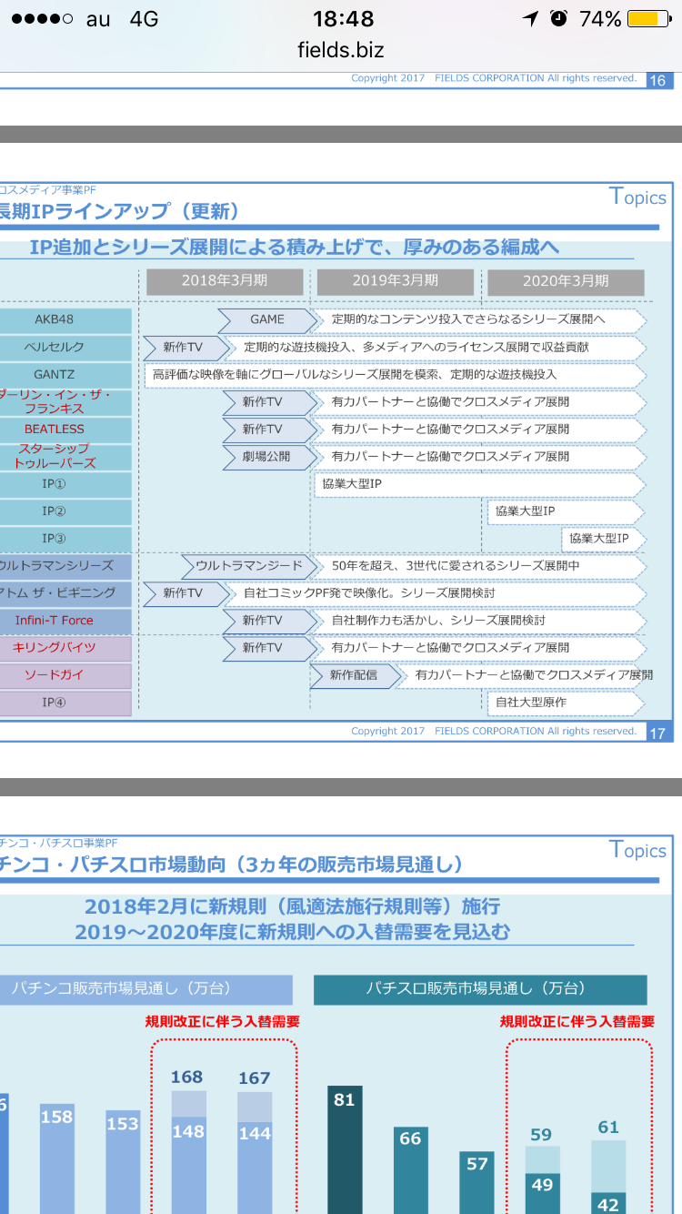Viewport: 682px width, 1214px height.
Task: Tap the signal strength dots
Action: pos(38,19)
